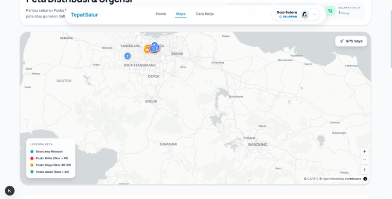Zoom out the map with minus

click(x=364, y=160)
